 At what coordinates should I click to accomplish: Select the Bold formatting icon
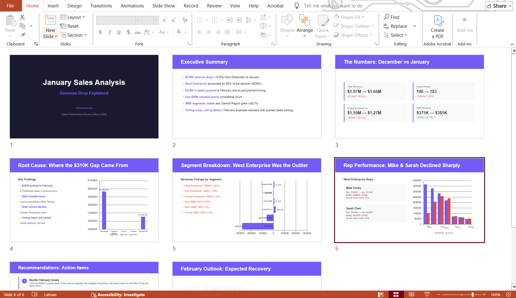tap(100, 32)
